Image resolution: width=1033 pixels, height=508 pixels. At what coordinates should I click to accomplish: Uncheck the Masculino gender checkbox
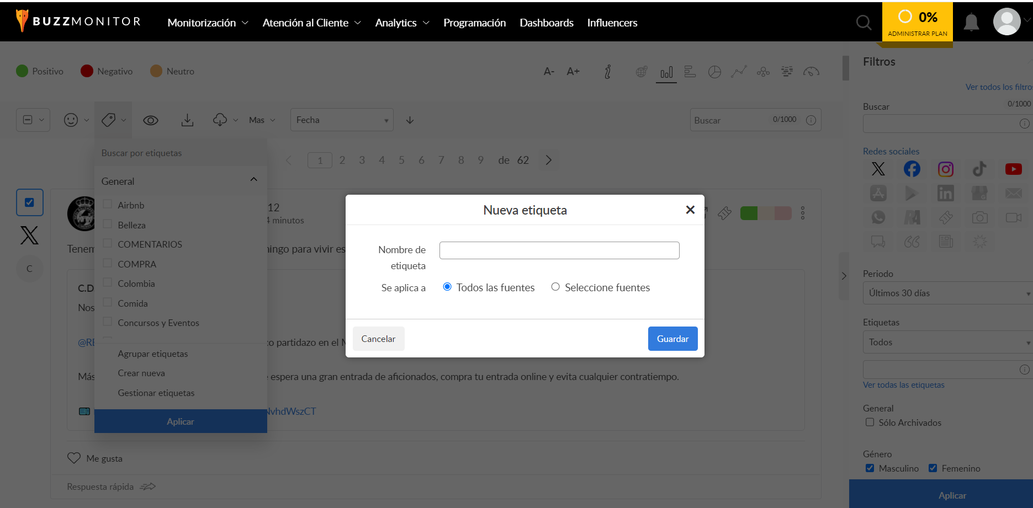(870, 468)
